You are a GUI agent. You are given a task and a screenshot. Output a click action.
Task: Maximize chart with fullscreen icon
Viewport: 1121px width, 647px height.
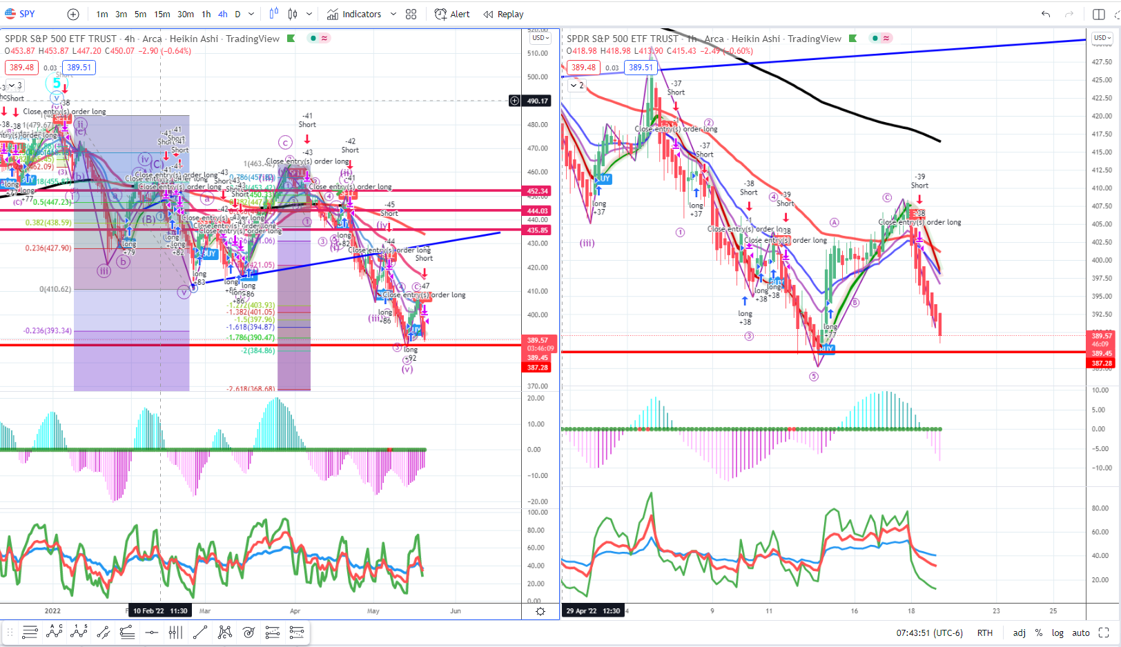1104,633
